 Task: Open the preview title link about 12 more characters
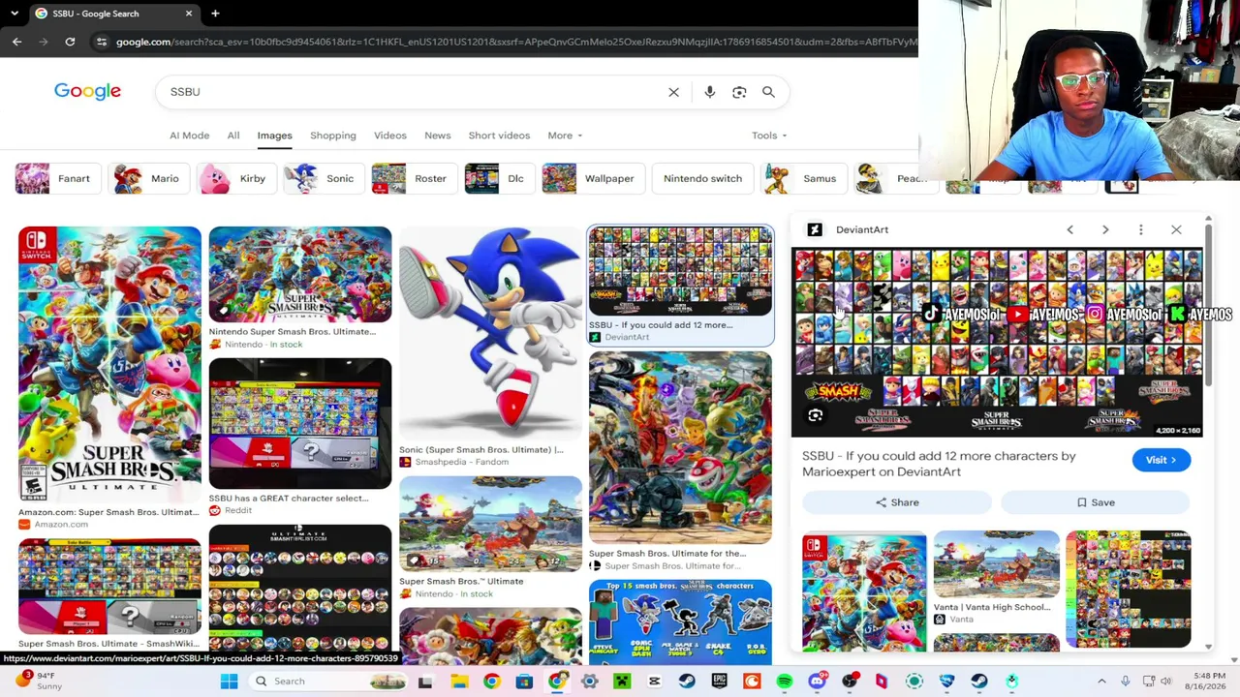click(939, 464)
